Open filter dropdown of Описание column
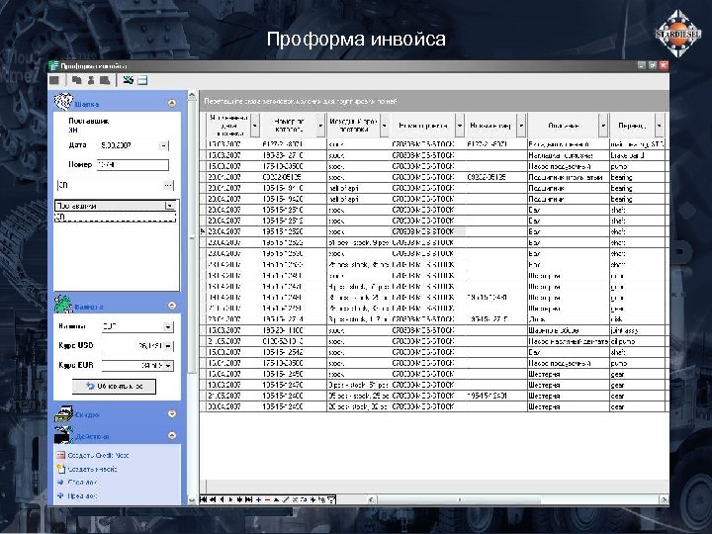The height and width of the screenshot is (534, 712). (x=603, y=126)
